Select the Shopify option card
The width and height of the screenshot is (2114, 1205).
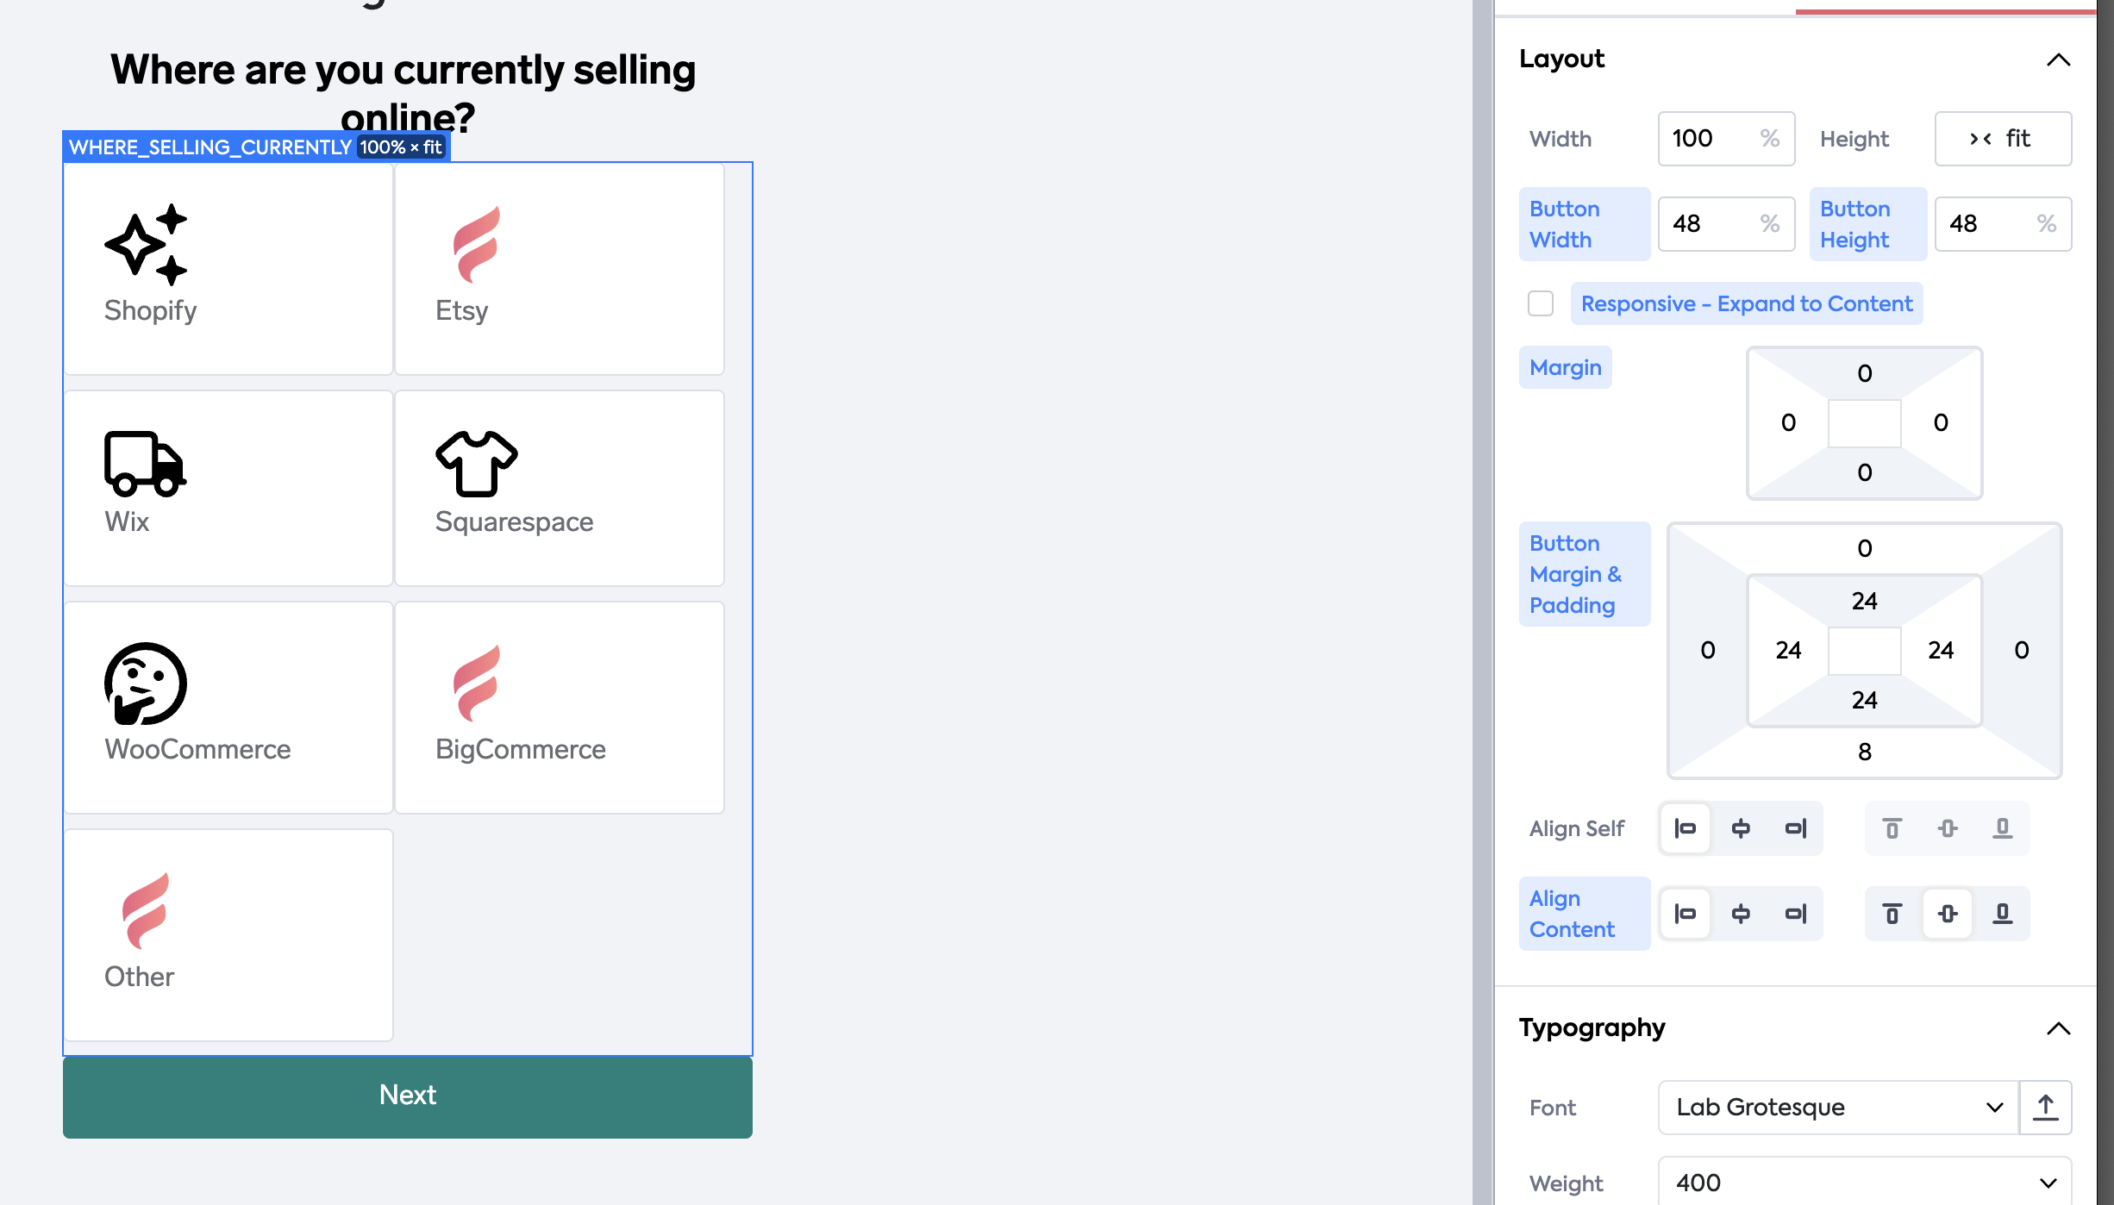pyautogui.click(x=228, y=268)
